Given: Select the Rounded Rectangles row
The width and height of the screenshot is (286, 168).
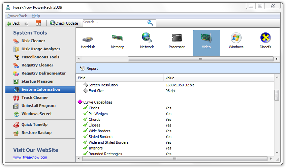Looking at the screenshot, I should [175, 154].
